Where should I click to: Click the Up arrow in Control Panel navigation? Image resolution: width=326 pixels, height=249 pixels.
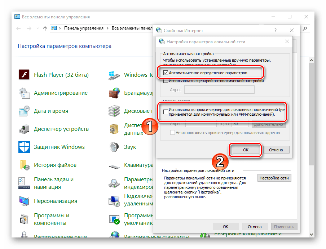[45, 28]
